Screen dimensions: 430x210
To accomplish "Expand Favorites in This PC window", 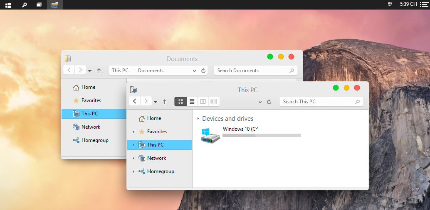I will coord(133,132).
